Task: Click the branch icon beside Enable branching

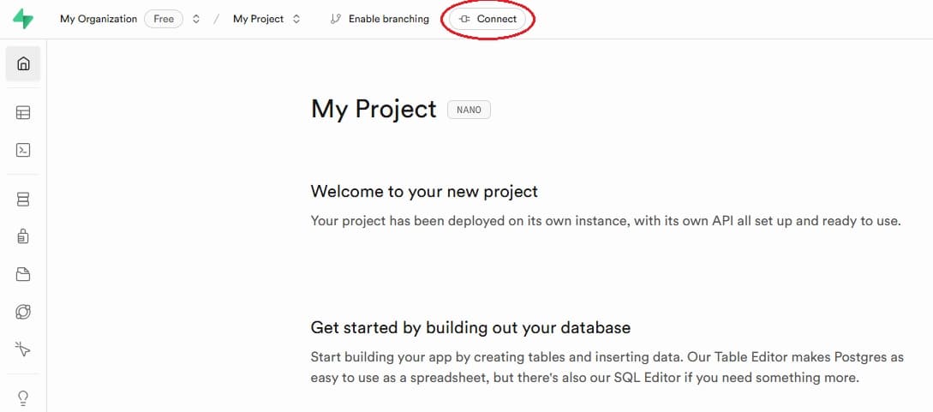Action: point(336,19)
